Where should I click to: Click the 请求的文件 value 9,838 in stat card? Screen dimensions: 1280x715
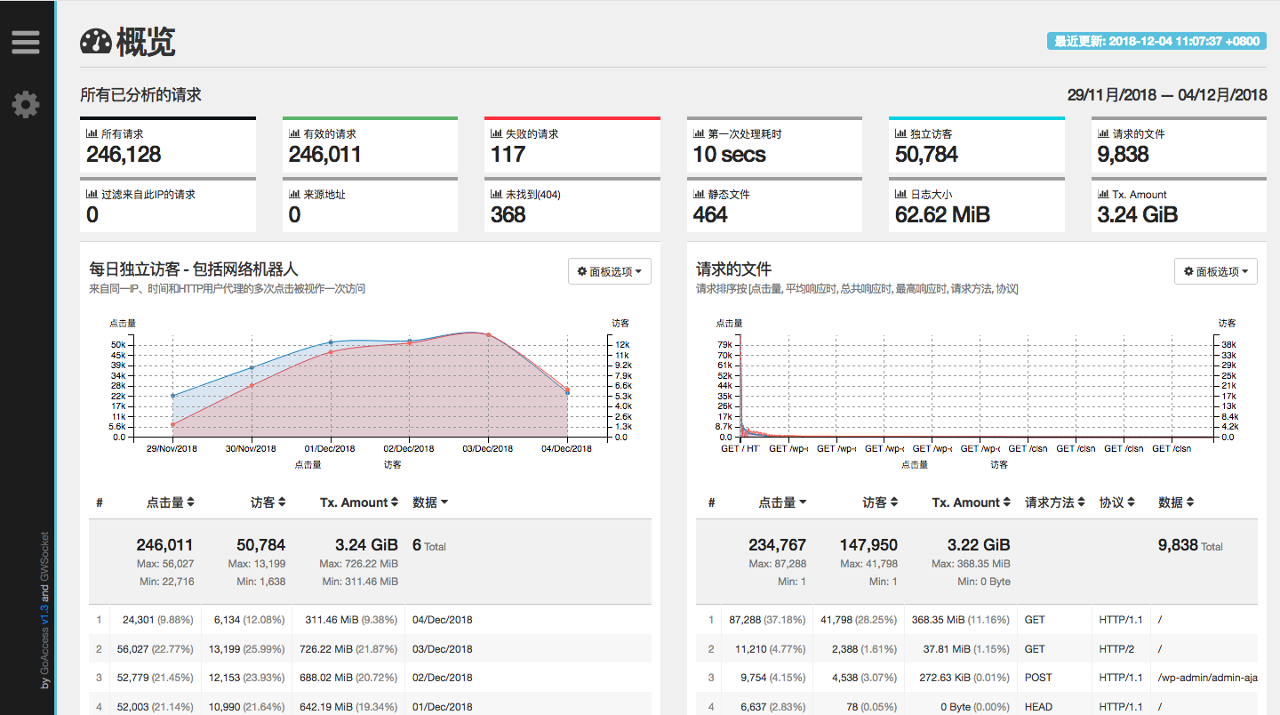(1124, 154)
